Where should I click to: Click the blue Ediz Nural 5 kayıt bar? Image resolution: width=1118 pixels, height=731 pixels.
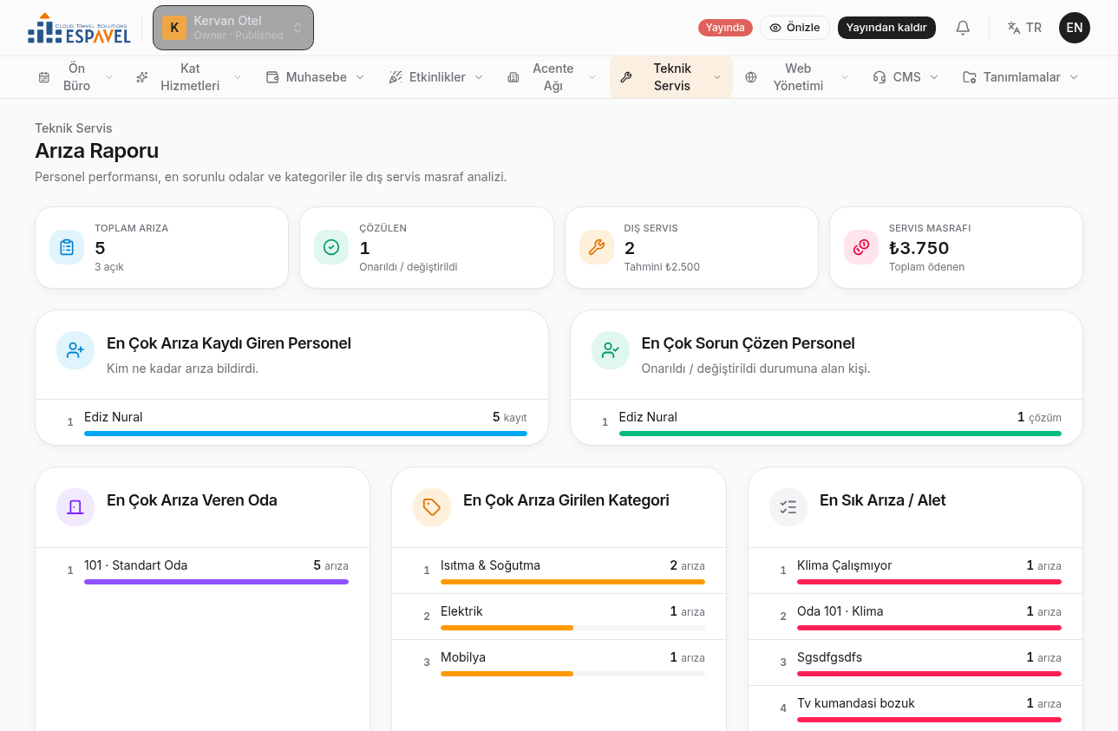coord(305,434)
